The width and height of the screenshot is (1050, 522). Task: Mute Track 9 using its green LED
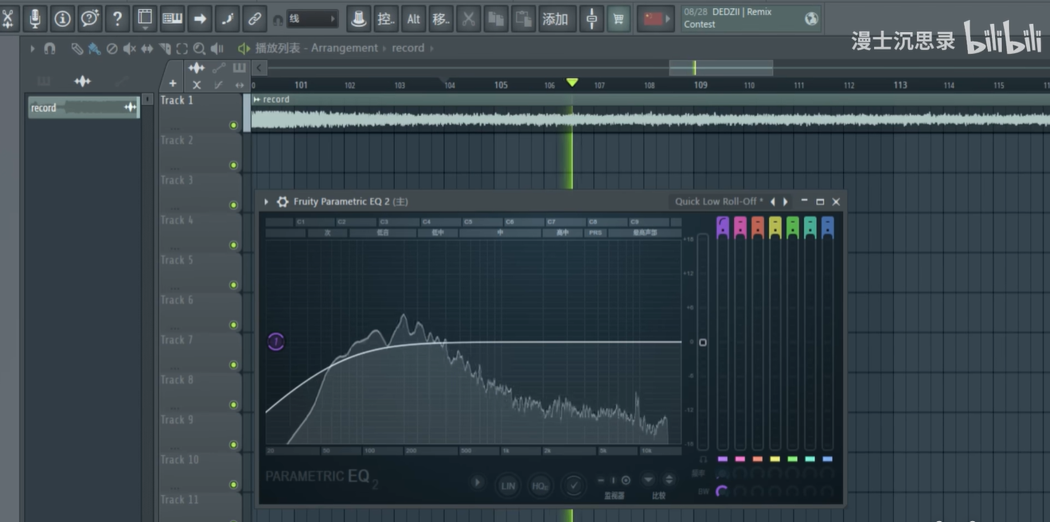pyautogui.click(x=233, y=444)
